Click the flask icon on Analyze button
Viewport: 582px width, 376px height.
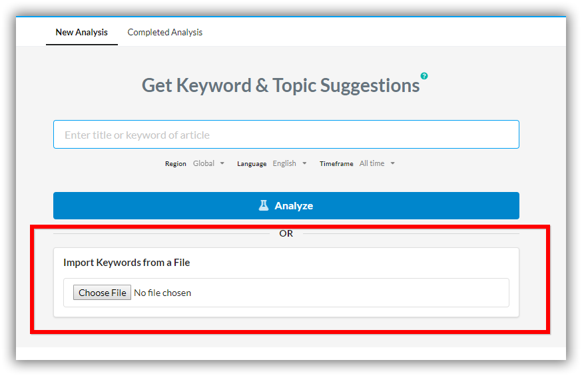click(264, 205)
